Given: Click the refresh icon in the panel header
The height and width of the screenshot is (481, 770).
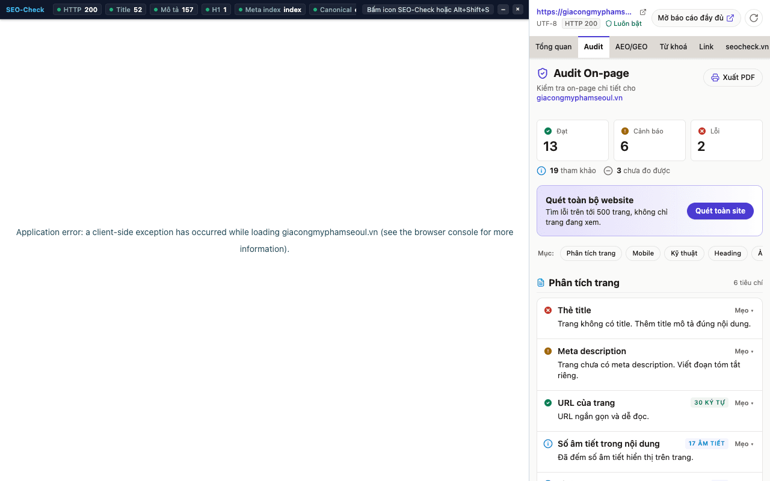Looking at the screenshot, I should [x=754, y=18].
